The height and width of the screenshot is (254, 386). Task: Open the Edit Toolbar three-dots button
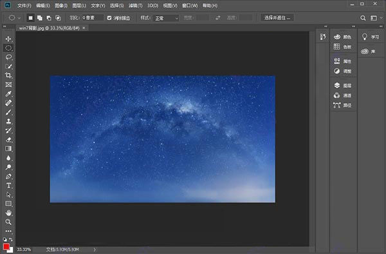click(x=8, y=231)
